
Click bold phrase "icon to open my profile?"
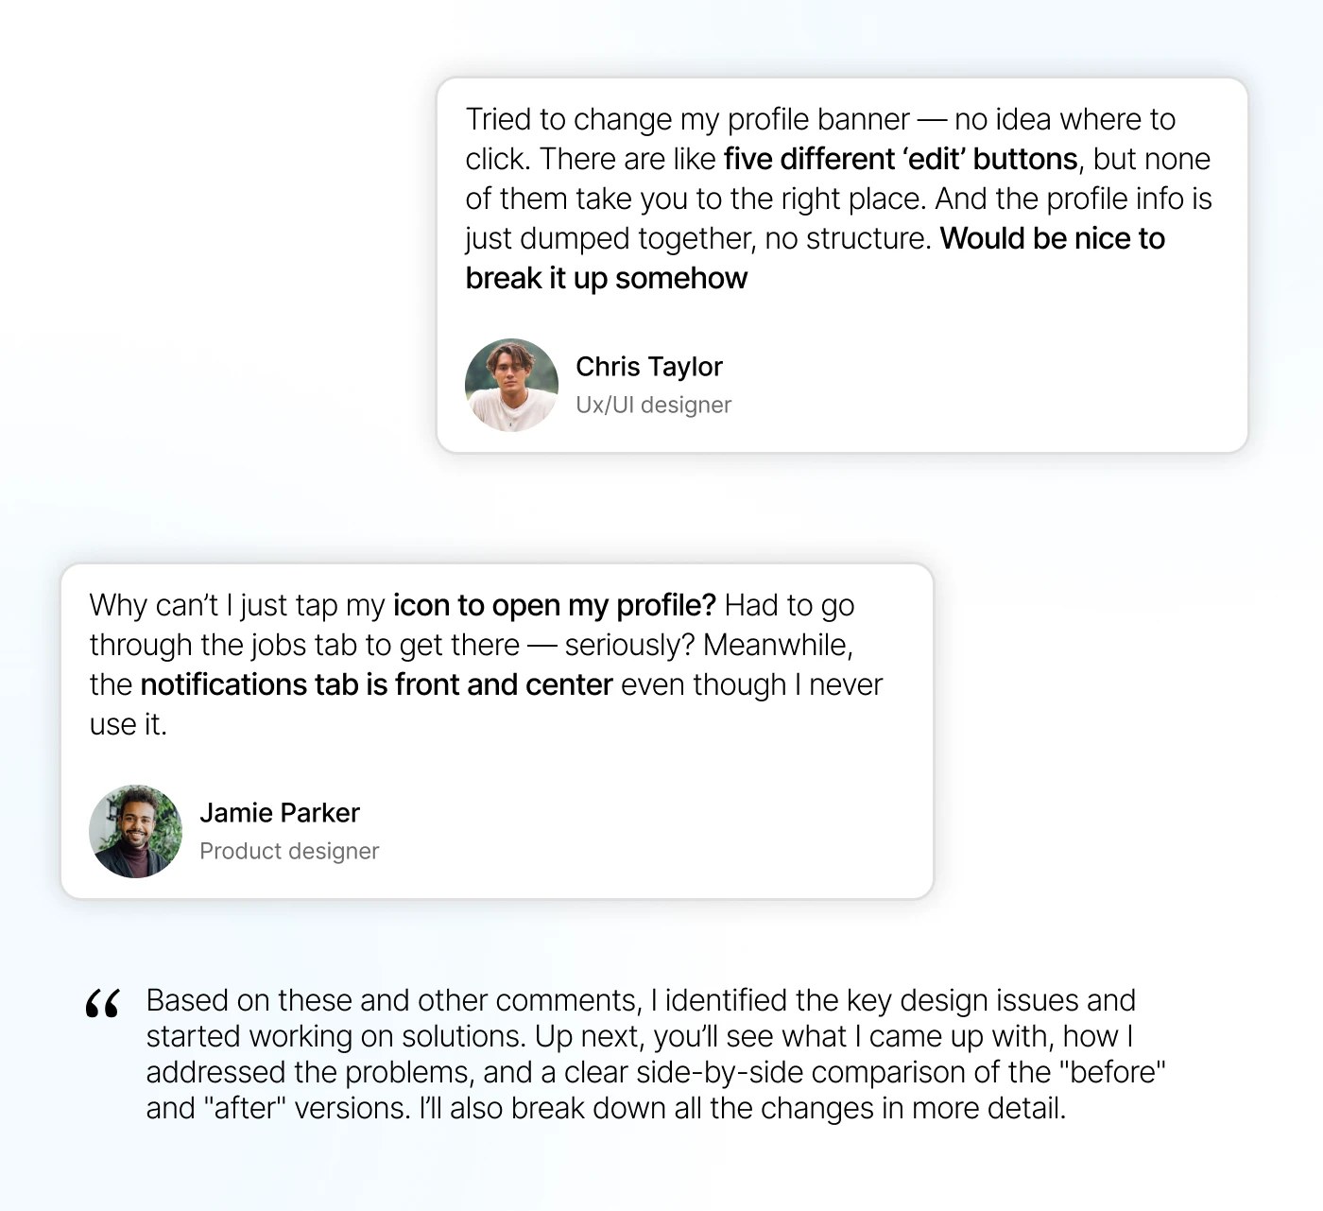pyautogui.click(x=555, y=605)
